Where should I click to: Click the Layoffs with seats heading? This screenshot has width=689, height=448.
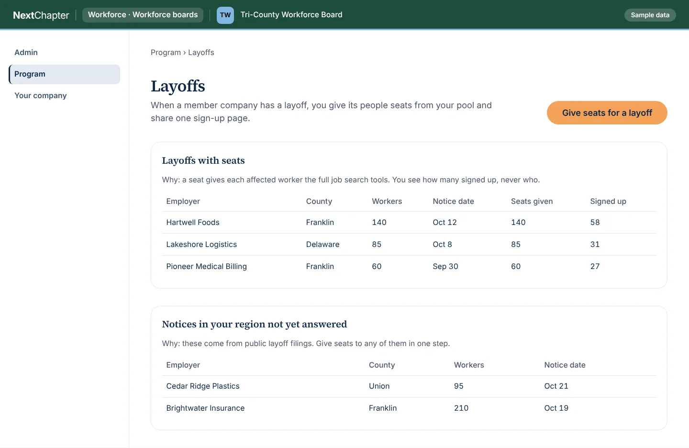(203, 161)
